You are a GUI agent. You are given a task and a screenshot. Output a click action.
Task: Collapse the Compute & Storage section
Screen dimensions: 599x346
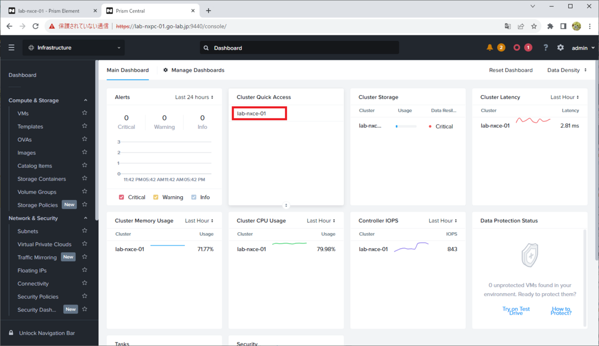click(x=85, y=100)
